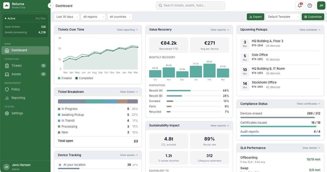Click the Returna logo icon
The image size is (327, 172).
coord(6,5)
